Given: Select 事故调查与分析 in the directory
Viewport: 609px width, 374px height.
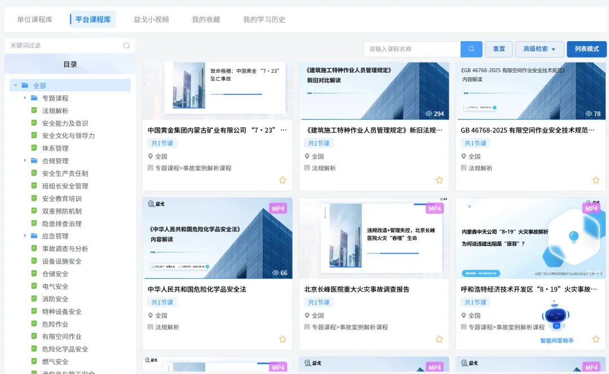Looking at the screenshot, I should (x=65, y=249).
